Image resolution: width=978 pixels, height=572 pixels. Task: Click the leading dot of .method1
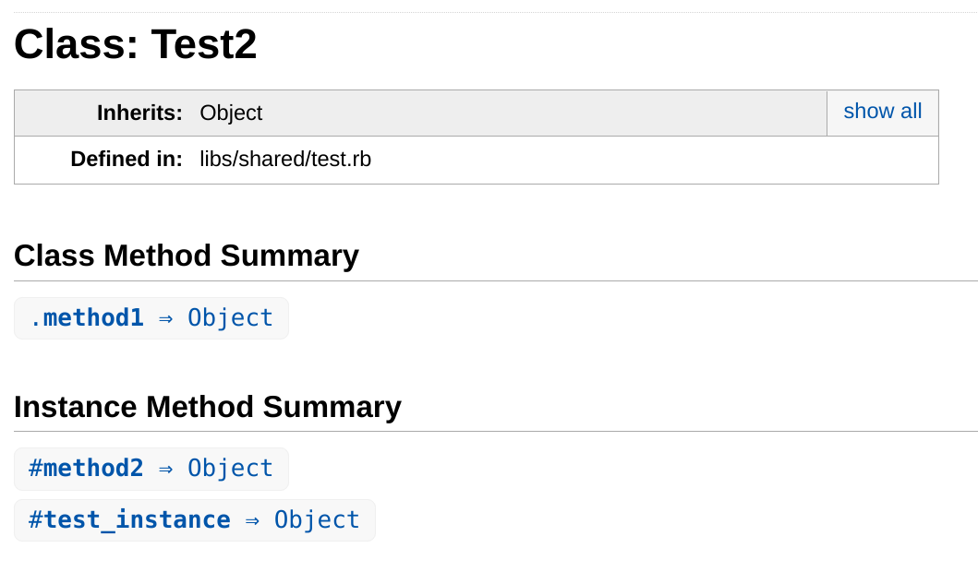click(x=36, y=319)
